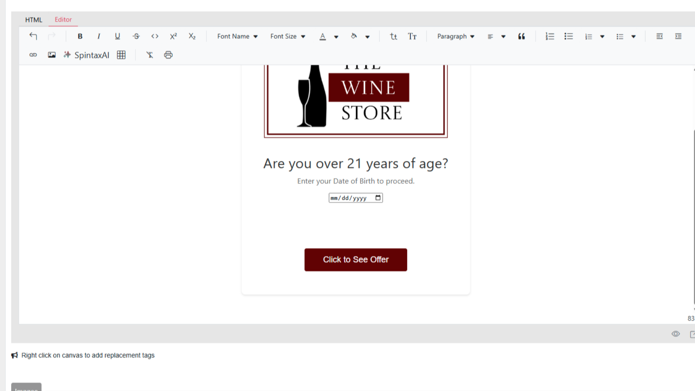Undo the last edit
The image size is (695, 391).
[x=33, y=36]
